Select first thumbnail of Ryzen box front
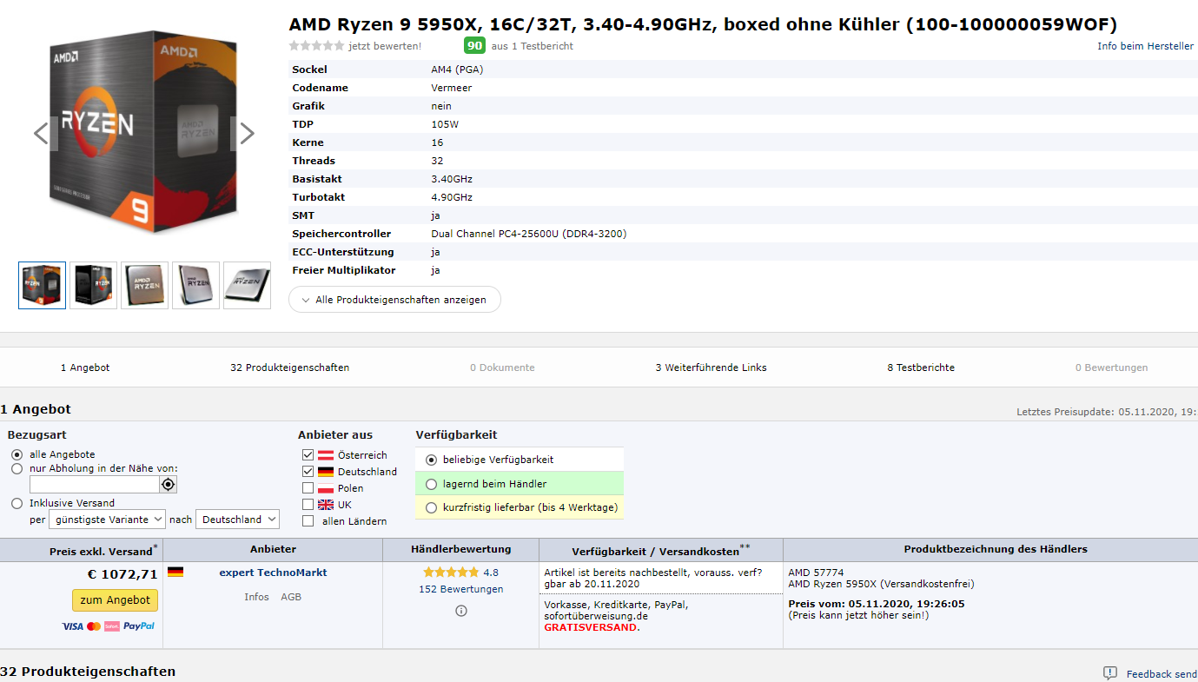 point(42,285)
